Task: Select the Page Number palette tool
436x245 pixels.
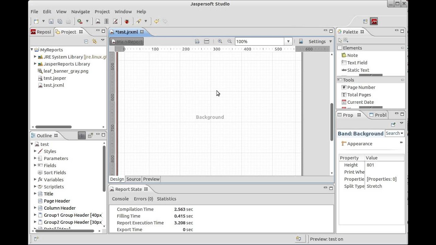Action: [x=358, y=87]
